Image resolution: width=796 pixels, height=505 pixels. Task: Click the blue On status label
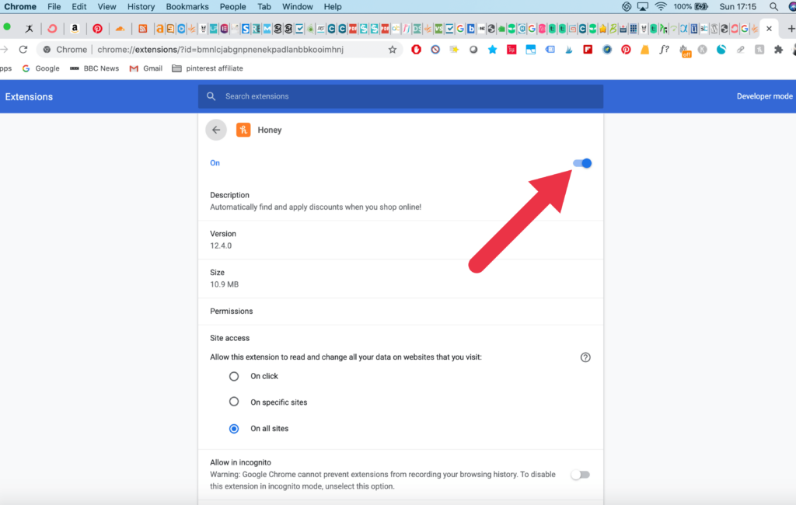pyautogui.click(x=215, y=163)
